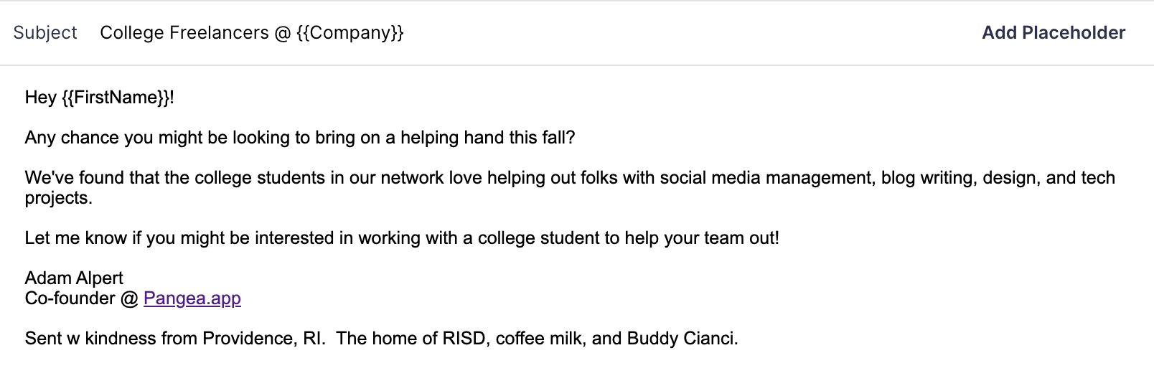Click the Subject label
The height and width of the screenshot is (386, 1154).
tap(45, 32)
